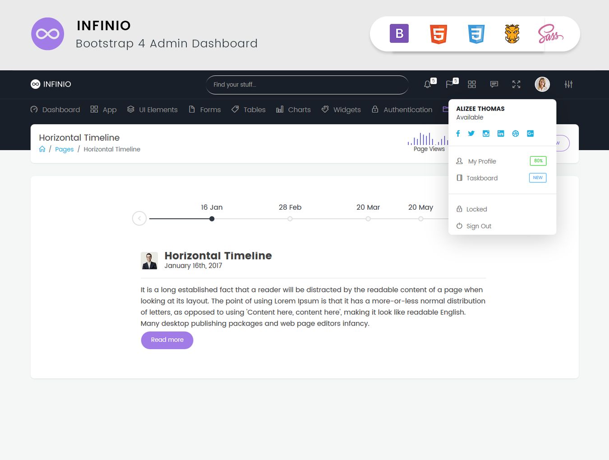
Task: Open the Widgets menu
Action: (341, 110)
